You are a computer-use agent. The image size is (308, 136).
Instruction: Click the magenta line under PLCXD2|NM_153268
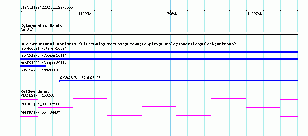159,98
